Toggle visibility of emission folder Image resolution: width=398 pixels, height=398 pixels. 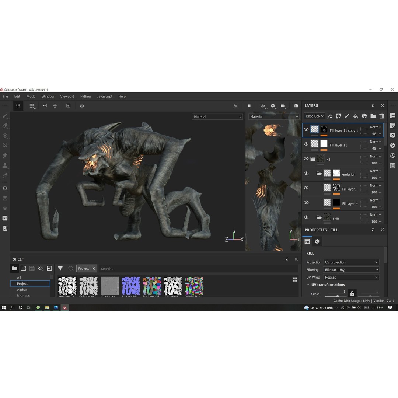(x=306, y=173)
